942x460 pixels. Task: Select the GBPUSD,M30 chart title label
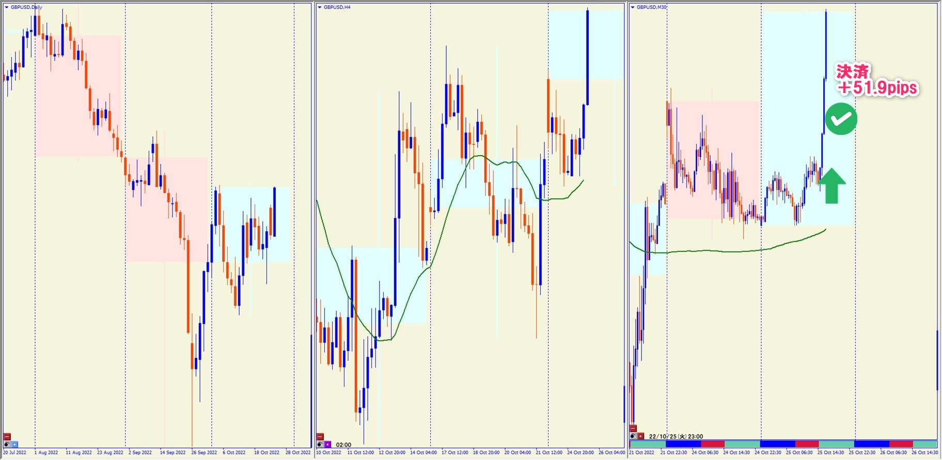tap(651, 7)
